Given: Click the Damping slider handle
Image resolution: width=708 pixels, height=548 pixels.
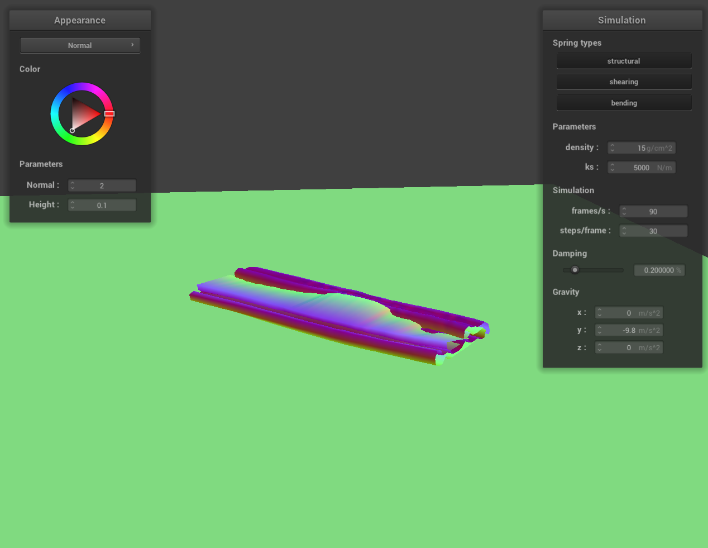Looking at the screenshot, I should tap(575, 270).
